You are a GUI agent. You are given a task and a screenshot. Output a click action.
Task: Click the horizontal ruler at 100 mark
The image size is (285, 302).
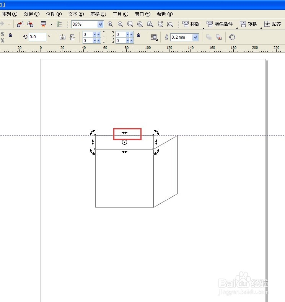tap(148, 49)
